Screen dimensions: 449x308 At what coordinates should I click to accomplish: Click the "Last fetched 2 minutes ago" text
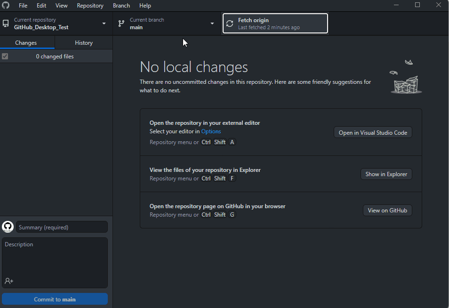(269, 27)
